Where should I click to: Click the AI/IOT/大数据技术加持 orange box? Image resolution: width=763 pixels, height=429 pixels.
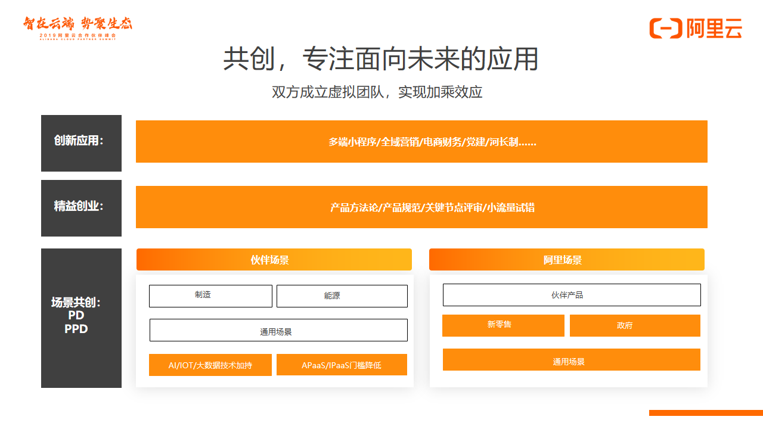210,365
